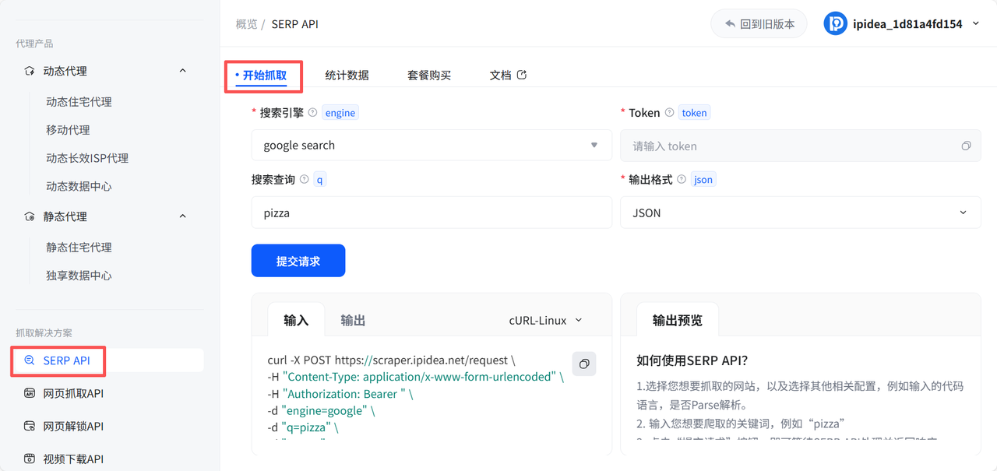Switch to the 输出 code tab
The image size is (997, 471).
[353, 320]
